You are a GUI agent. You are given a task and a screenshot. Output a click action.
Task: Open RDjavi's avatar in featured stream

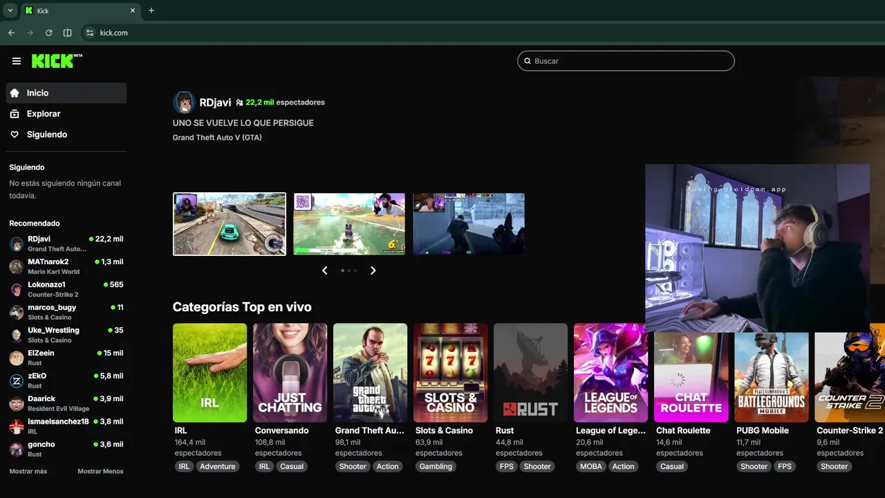184,102
